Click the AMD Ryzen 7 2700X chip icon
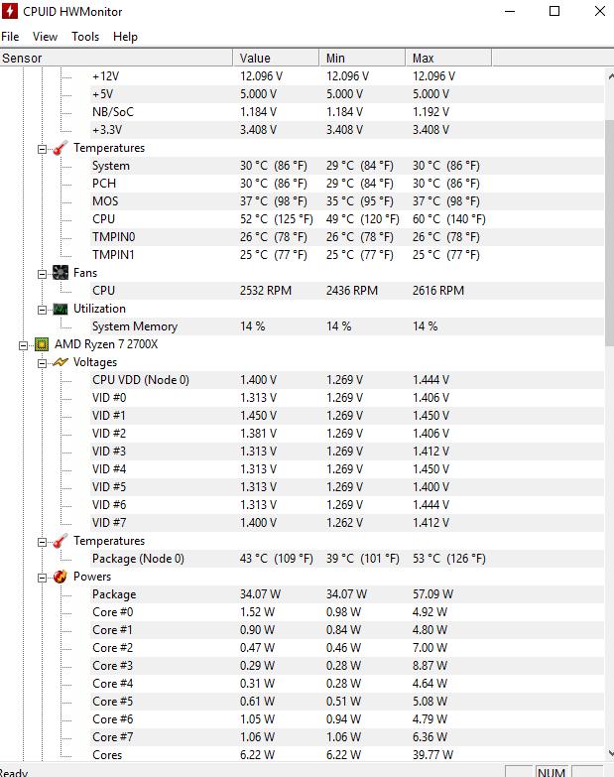 (x=42, y=344)
